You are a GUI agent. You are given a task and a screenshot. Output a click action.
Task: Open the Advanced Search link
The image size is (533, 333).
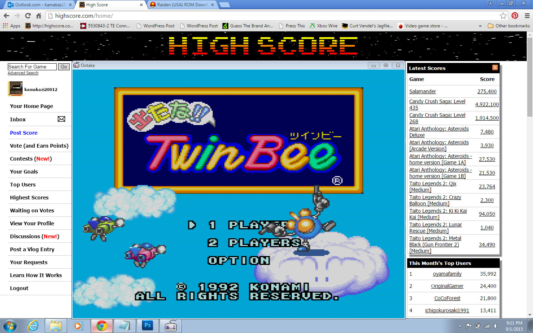pyautogui.click(x=23, y=73)
